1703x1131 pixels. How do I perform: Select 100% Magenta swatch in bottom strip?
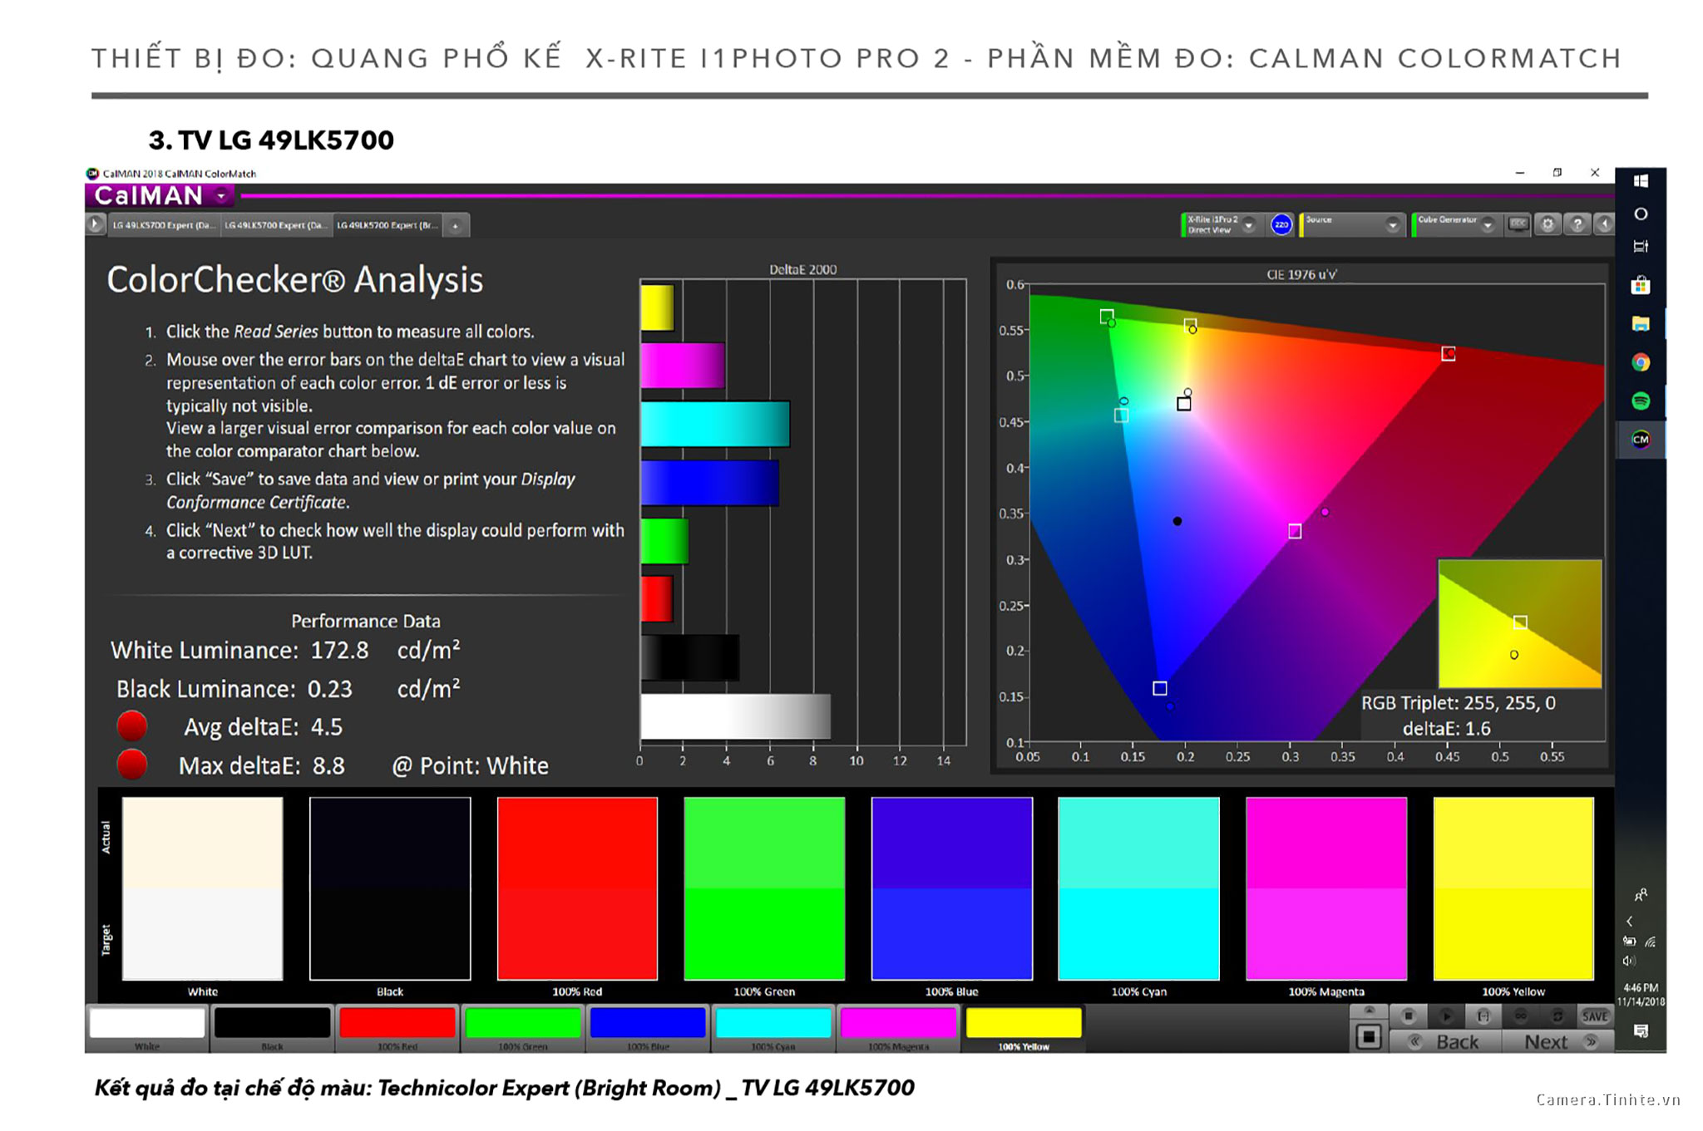(899, 1028)
